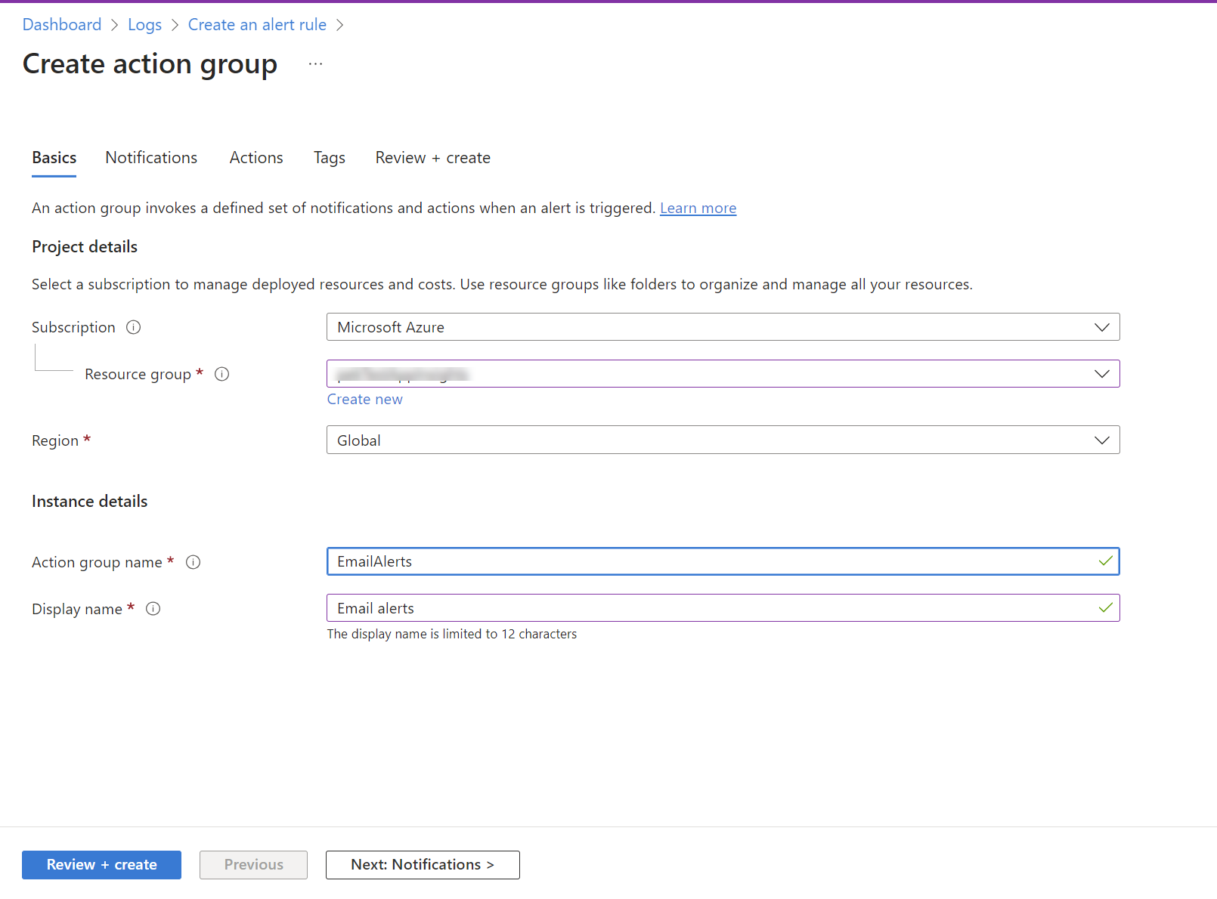
Task: Select the Instance details heading text
Action: 90,502
